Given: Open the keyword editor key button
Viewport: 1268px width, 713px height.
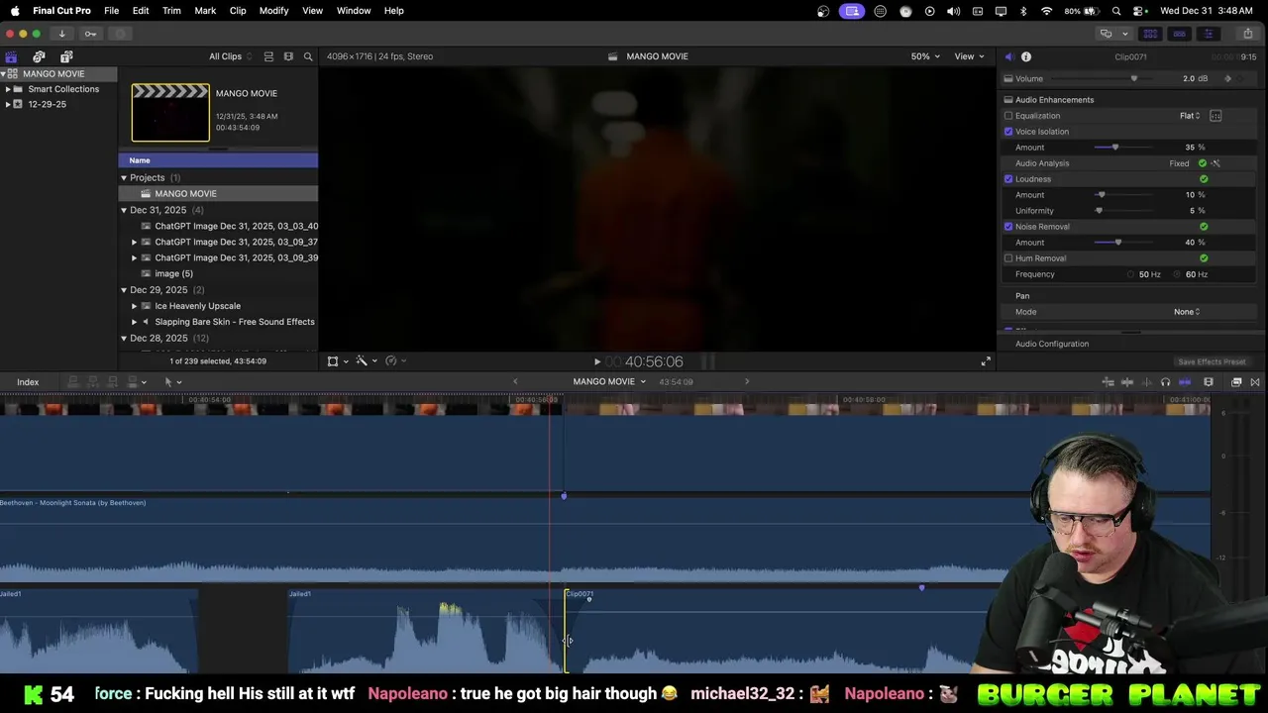Looking at the screenshot, I should tap(90, 34).
